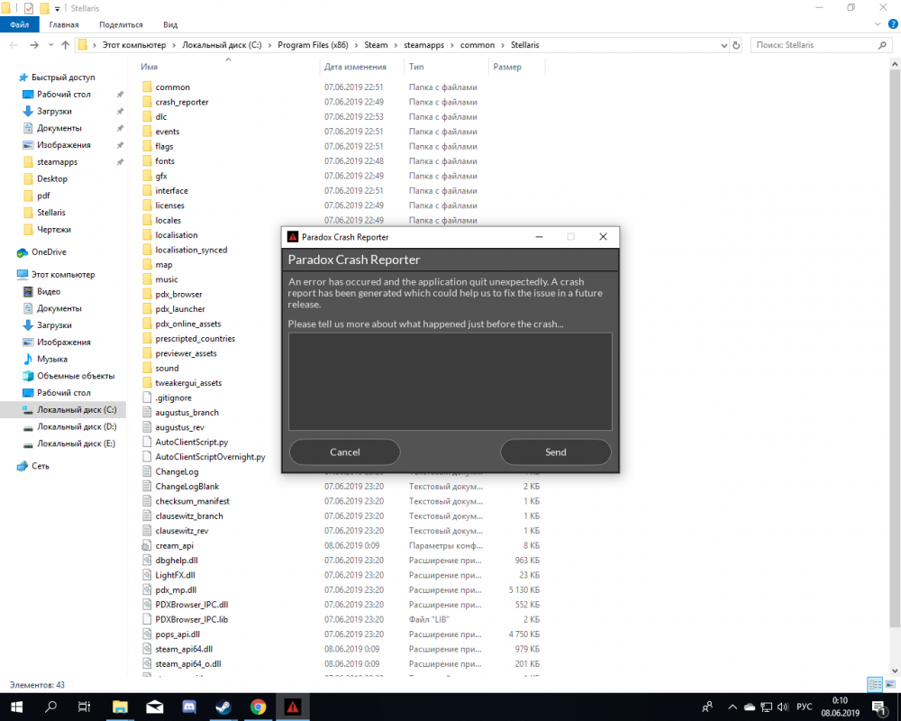Switch to the Вид ribbon tab
The height and width of the screenshot is (721, 901).
[x=169, y=24]
